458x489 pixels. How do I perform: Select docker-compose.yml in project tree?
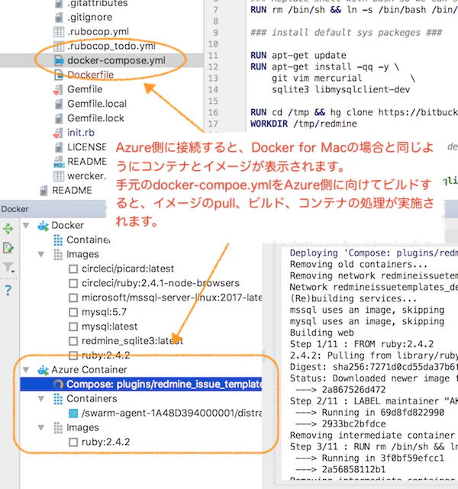click(x=116, y=60)
